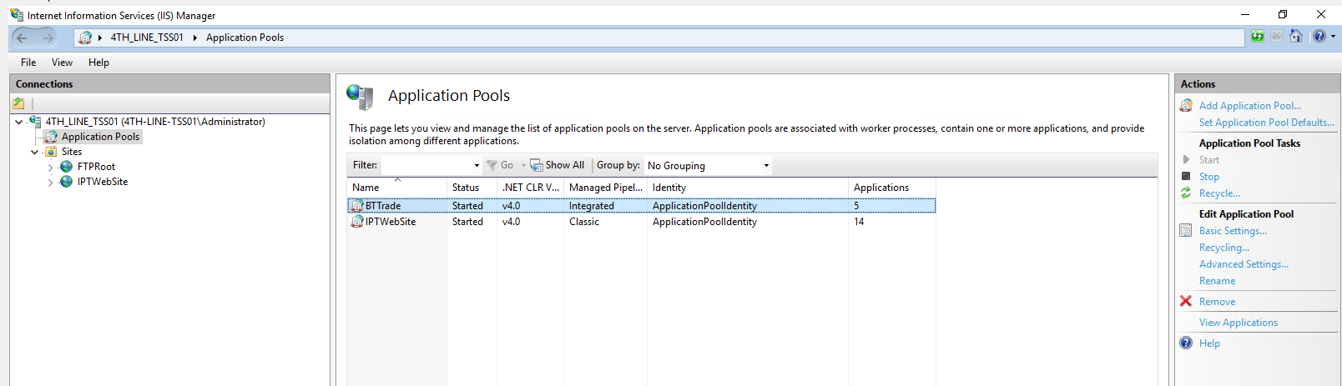Click the IPTWebSite globe icon in tree
This screenshot has height=386, width=1342.
pyautogui.click(x=67, y=182)
